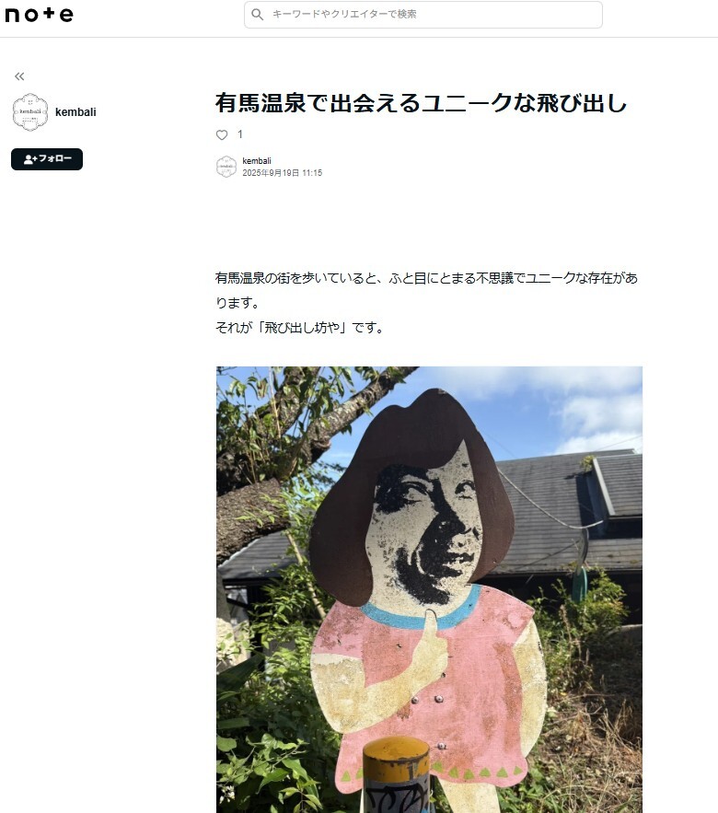Follow kembali with フォロー button

point(47,159)
